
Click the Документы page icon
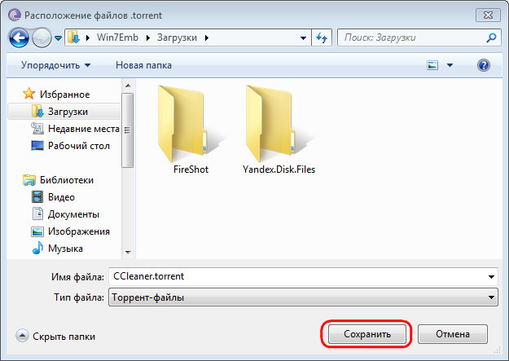pyautogui.click(x=37, y=214)
